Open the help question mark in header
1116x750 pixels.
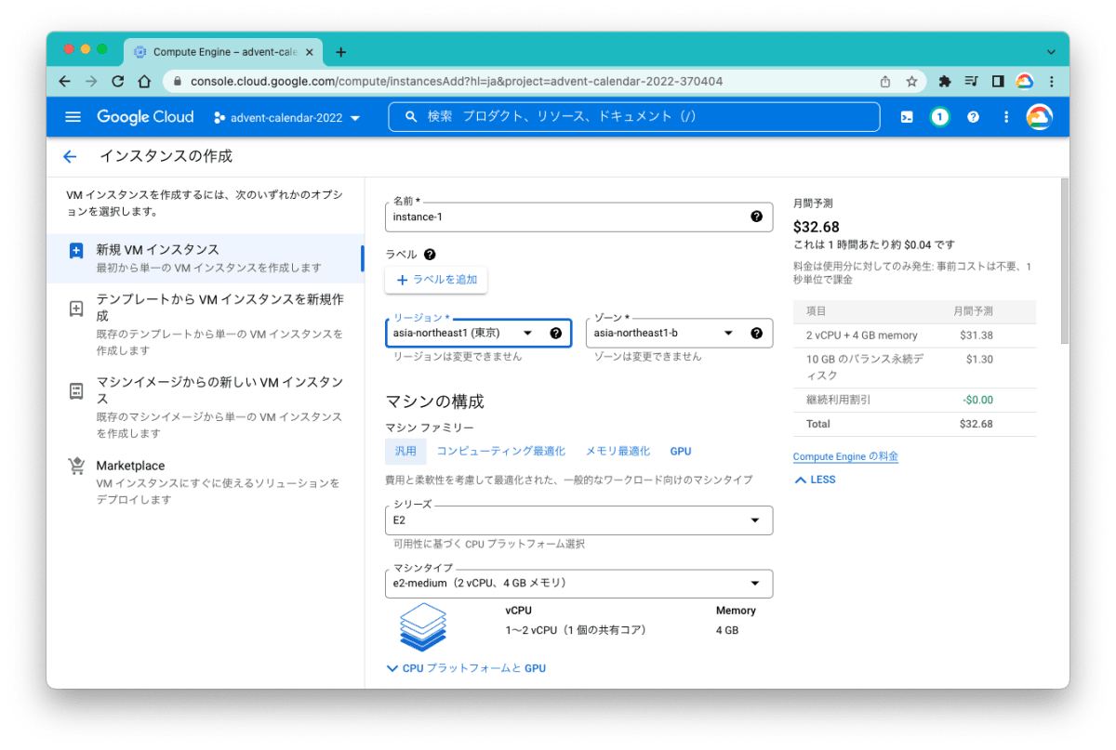point(973,117)
